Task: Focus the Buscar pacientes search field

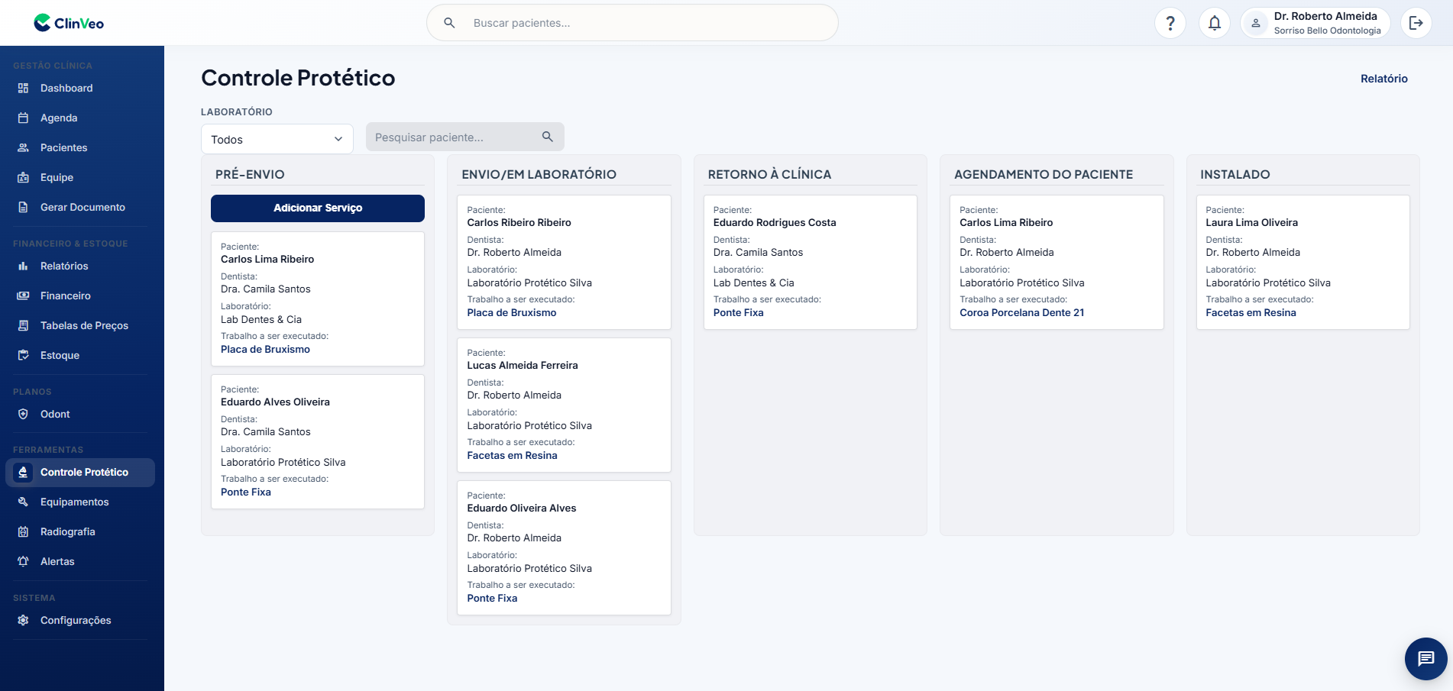Action: (x=633, y=23)
